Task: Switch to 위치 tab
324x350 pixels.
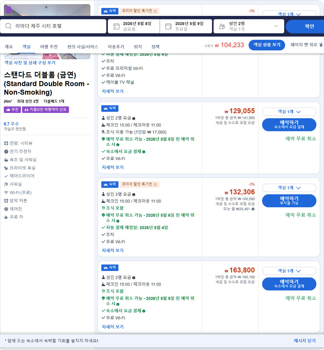Action: point(138,47)
